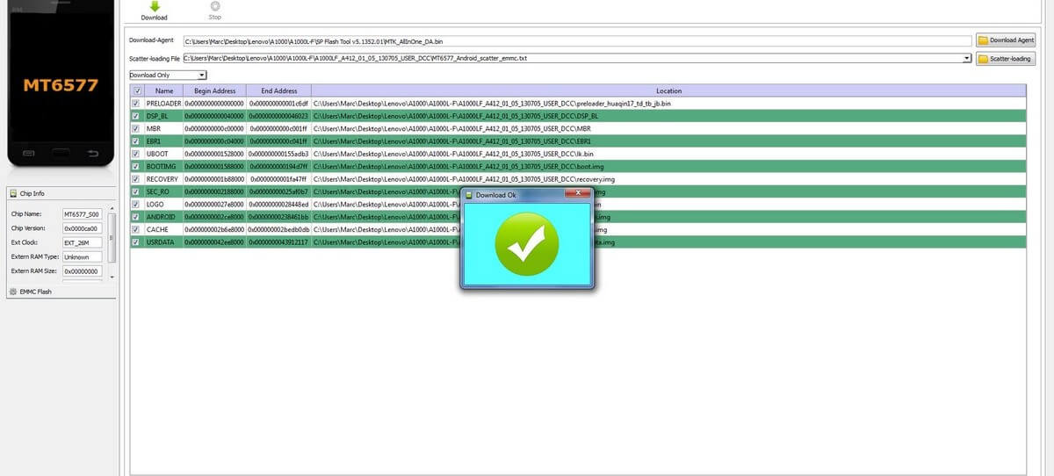
Task: Click the Ext Clock field EXT_26M
Action: (x=82, y=242)
